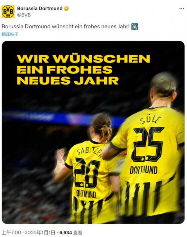Click the 上午7:00 timestamp
This screenshot has width=187, height=237.
coord(11,232)
